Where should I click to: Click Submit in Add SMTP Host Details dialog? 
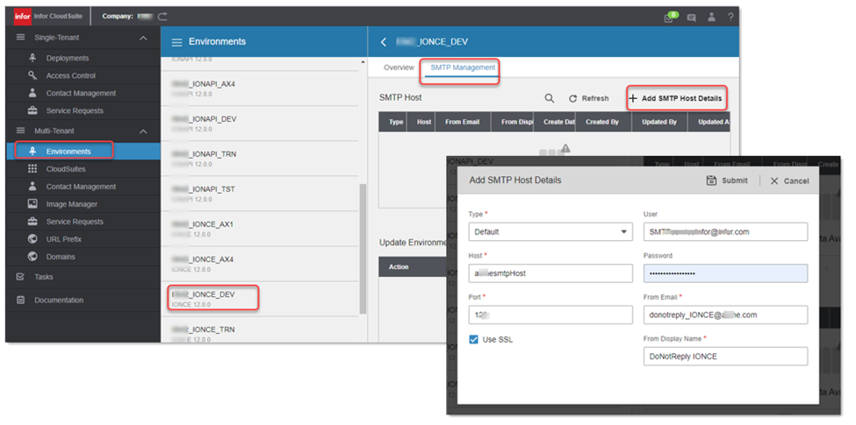click(727, 181)
